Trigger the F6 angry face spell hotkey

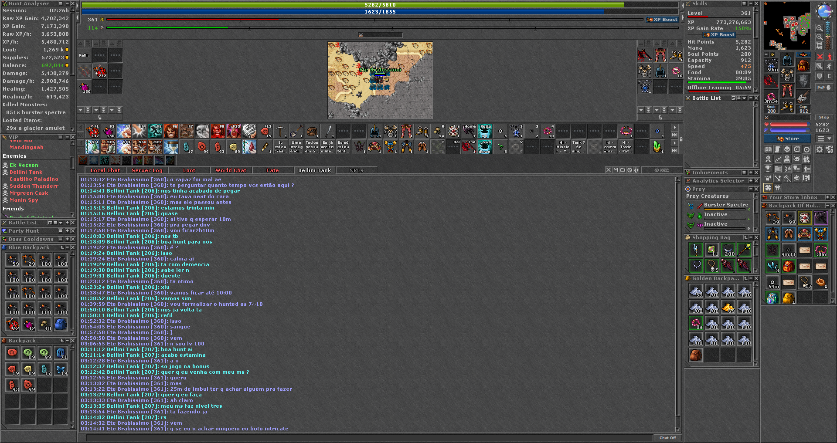(171, 131)
